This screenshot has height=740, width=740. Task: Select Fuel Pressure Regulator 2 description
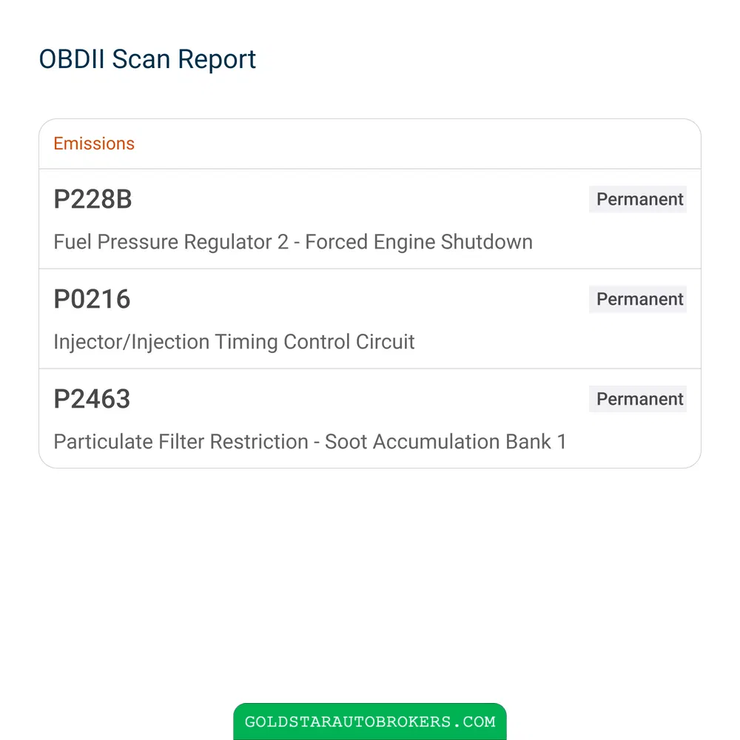pyautogui.click(x=293, y=242)
